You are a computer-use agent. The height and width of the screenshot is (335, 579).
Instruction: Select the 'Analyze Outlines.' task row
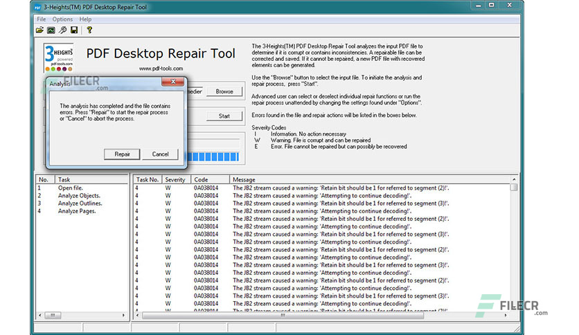(x=82, y=203)
